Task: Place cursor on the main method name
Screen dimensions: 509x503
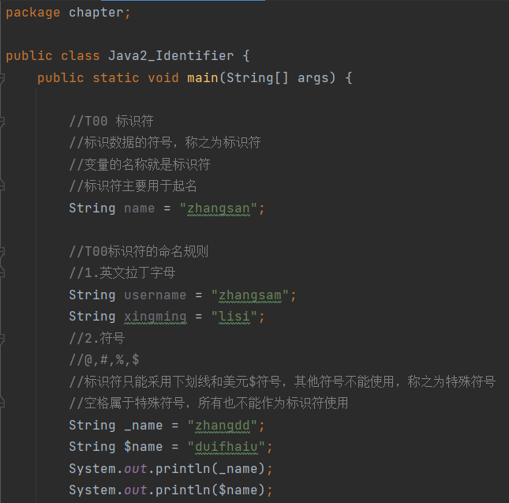Action: pyautogui.click(x=202, y=78)
